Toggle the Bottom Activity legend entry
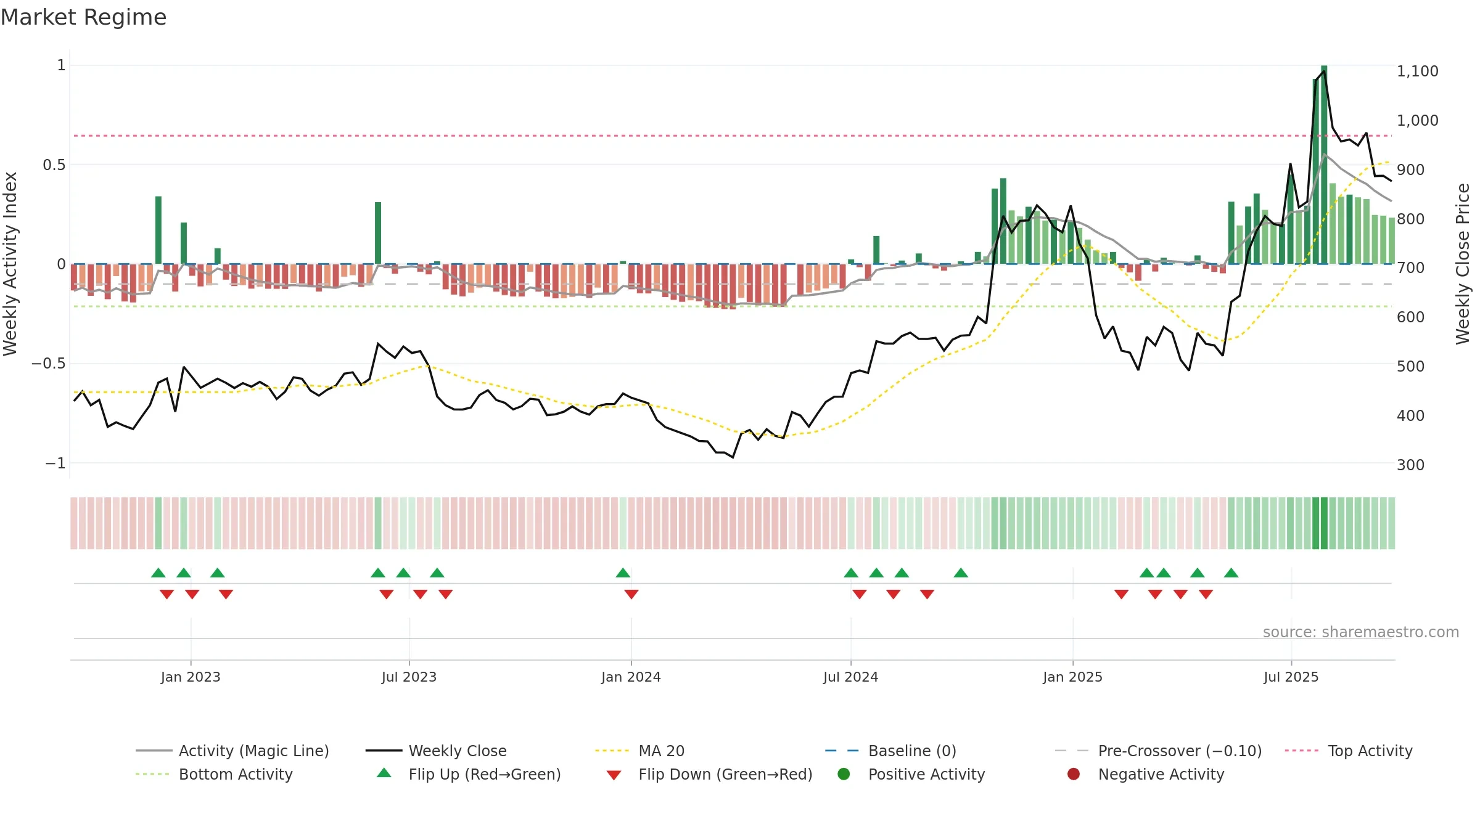 click(x=214, y=774)
